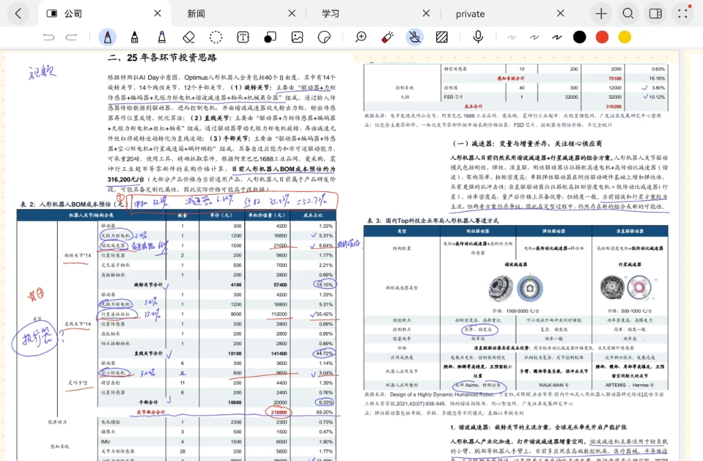Open a new tab with plus
Viewport: 703px width, 461px height.
click(601, 14)
